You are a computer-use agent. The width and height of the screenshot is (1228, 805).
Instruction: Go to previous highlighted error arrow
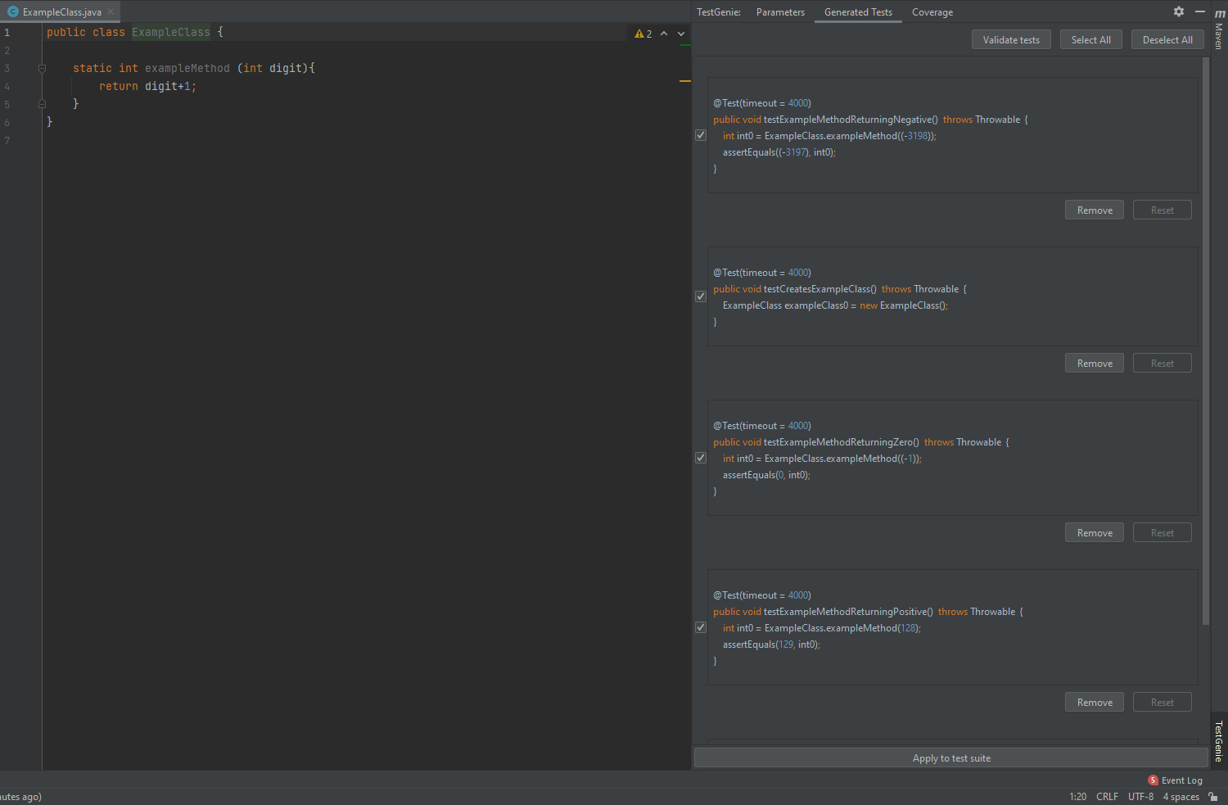pyautogui.click(x=664, y=34)
